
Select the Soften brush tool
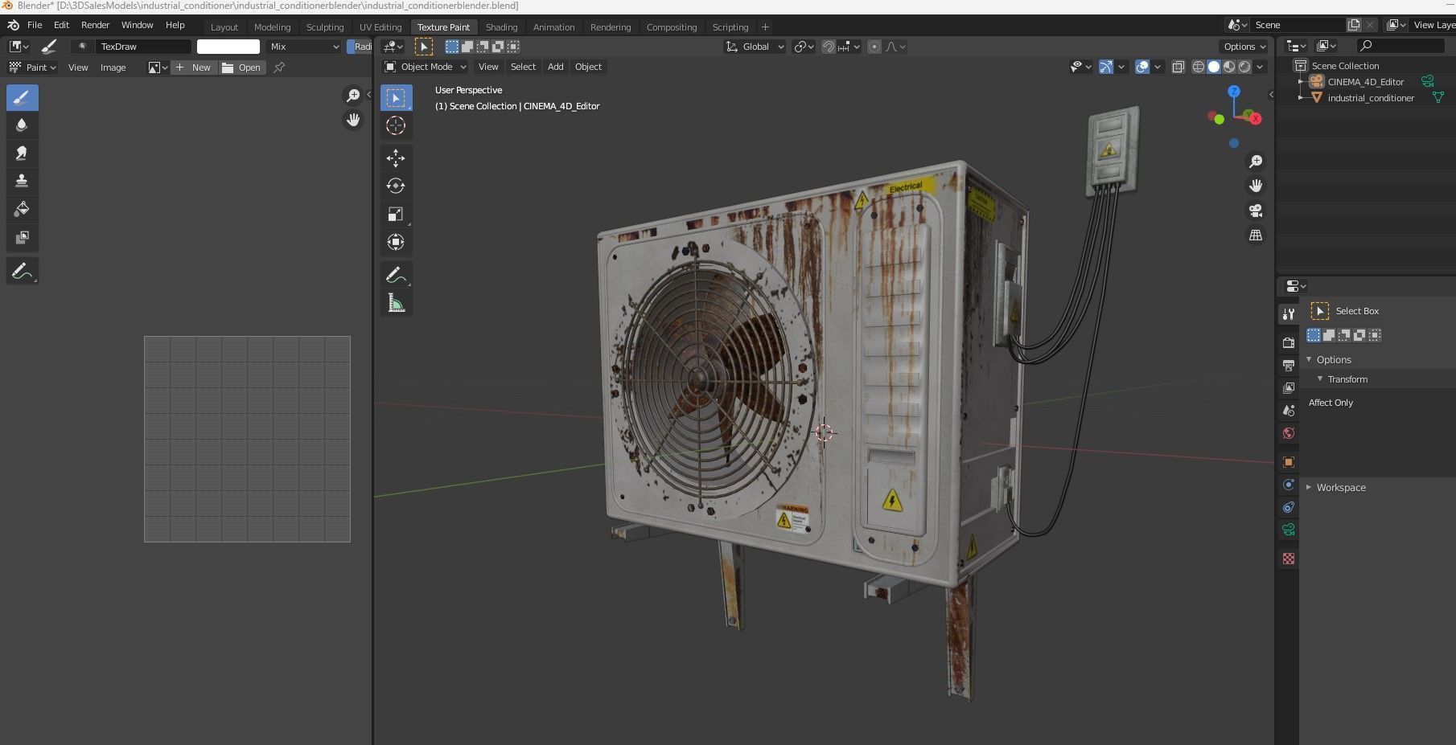22,125
